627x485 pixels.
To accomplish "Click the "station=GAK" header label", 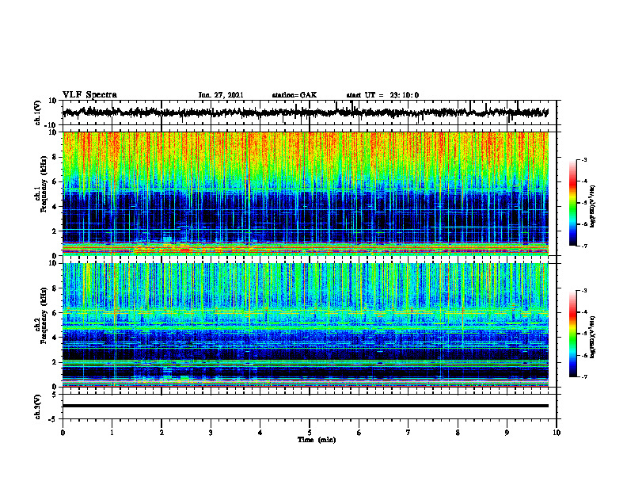I will point(294,95).
